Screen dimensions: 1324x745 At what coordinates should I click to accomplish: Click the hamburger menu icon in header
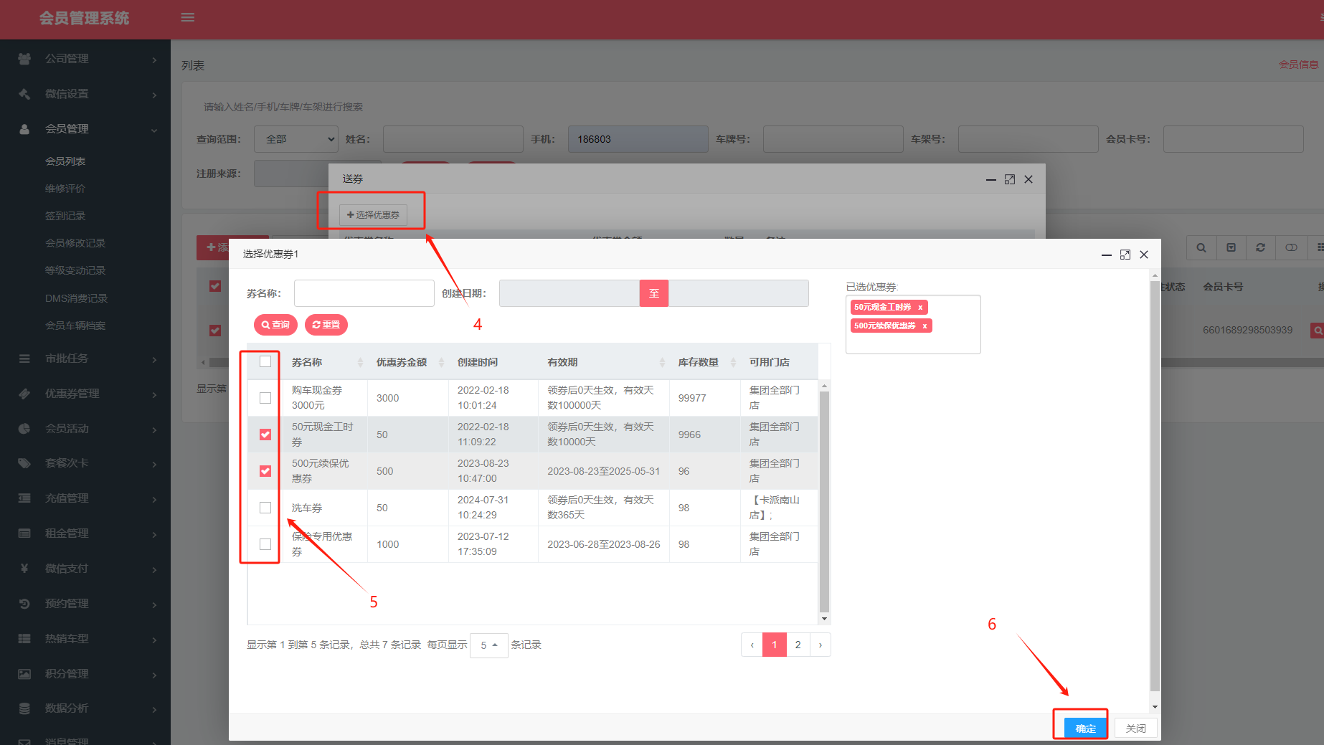[188, 17]
